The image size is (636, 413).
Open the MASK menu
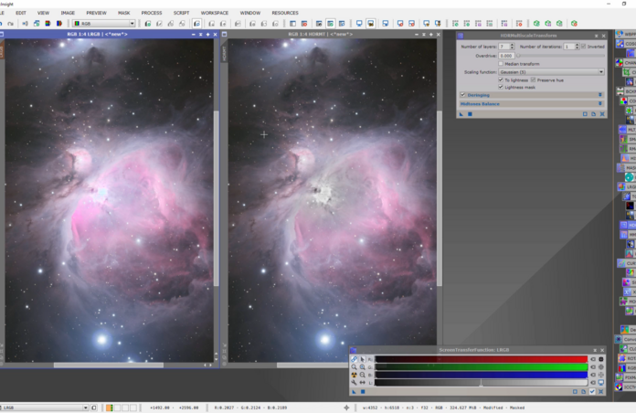click(123, 13)
